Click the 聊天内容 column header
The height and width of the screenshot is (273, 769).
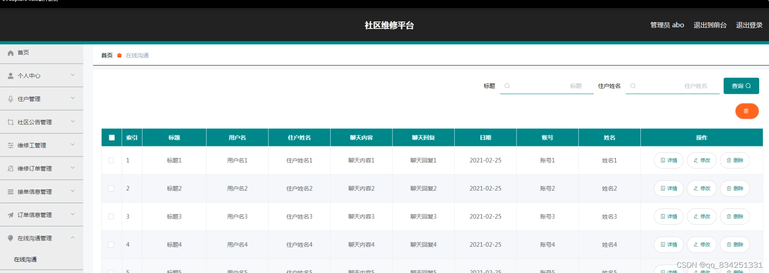pyautogui.click(x=361, y=138)
